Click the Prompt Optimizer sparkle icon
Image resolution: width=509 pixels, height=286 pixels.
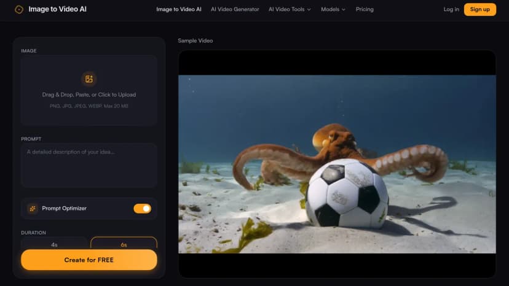33,209
